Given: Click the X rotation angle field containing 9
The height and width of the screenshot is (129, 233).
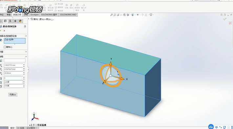Looking at the screenshot, I should (x=13, y=78).
